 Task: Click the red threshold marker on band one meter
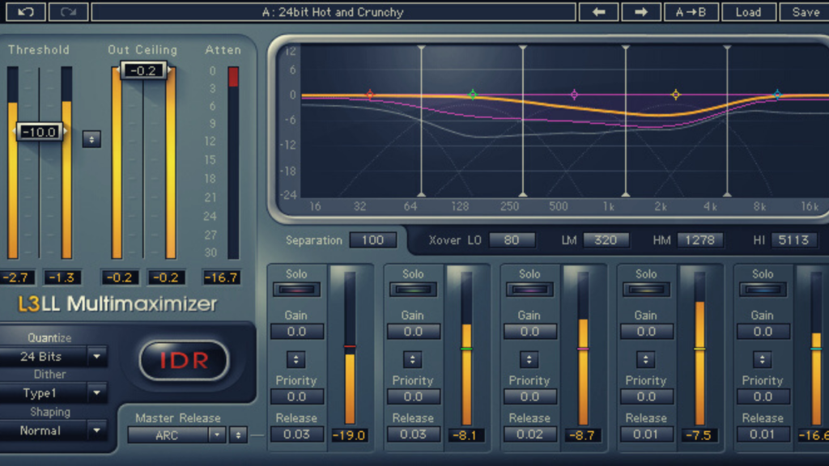pos(350,346)
